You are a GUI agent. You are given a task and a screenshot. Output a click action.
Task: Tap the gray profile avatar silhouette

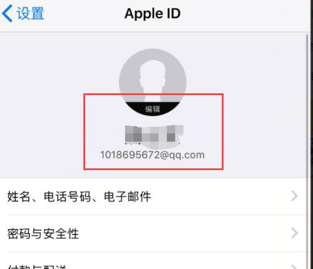[153, 82]
